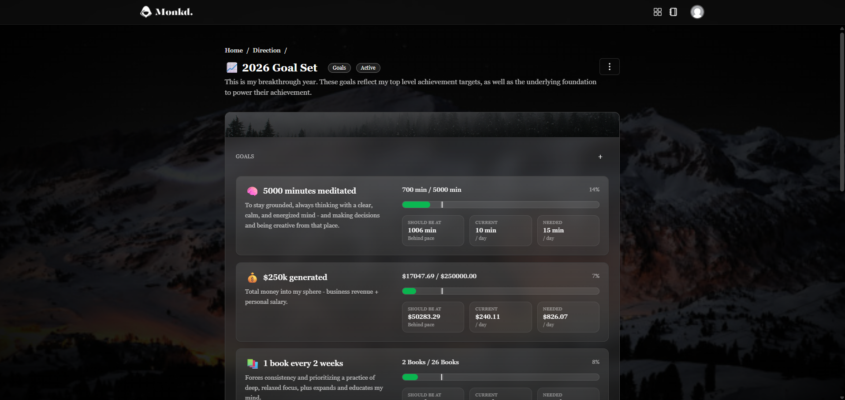Click the chart emoji beside 2026 Goal Set

pyautogui.click(x=232, y=67)
